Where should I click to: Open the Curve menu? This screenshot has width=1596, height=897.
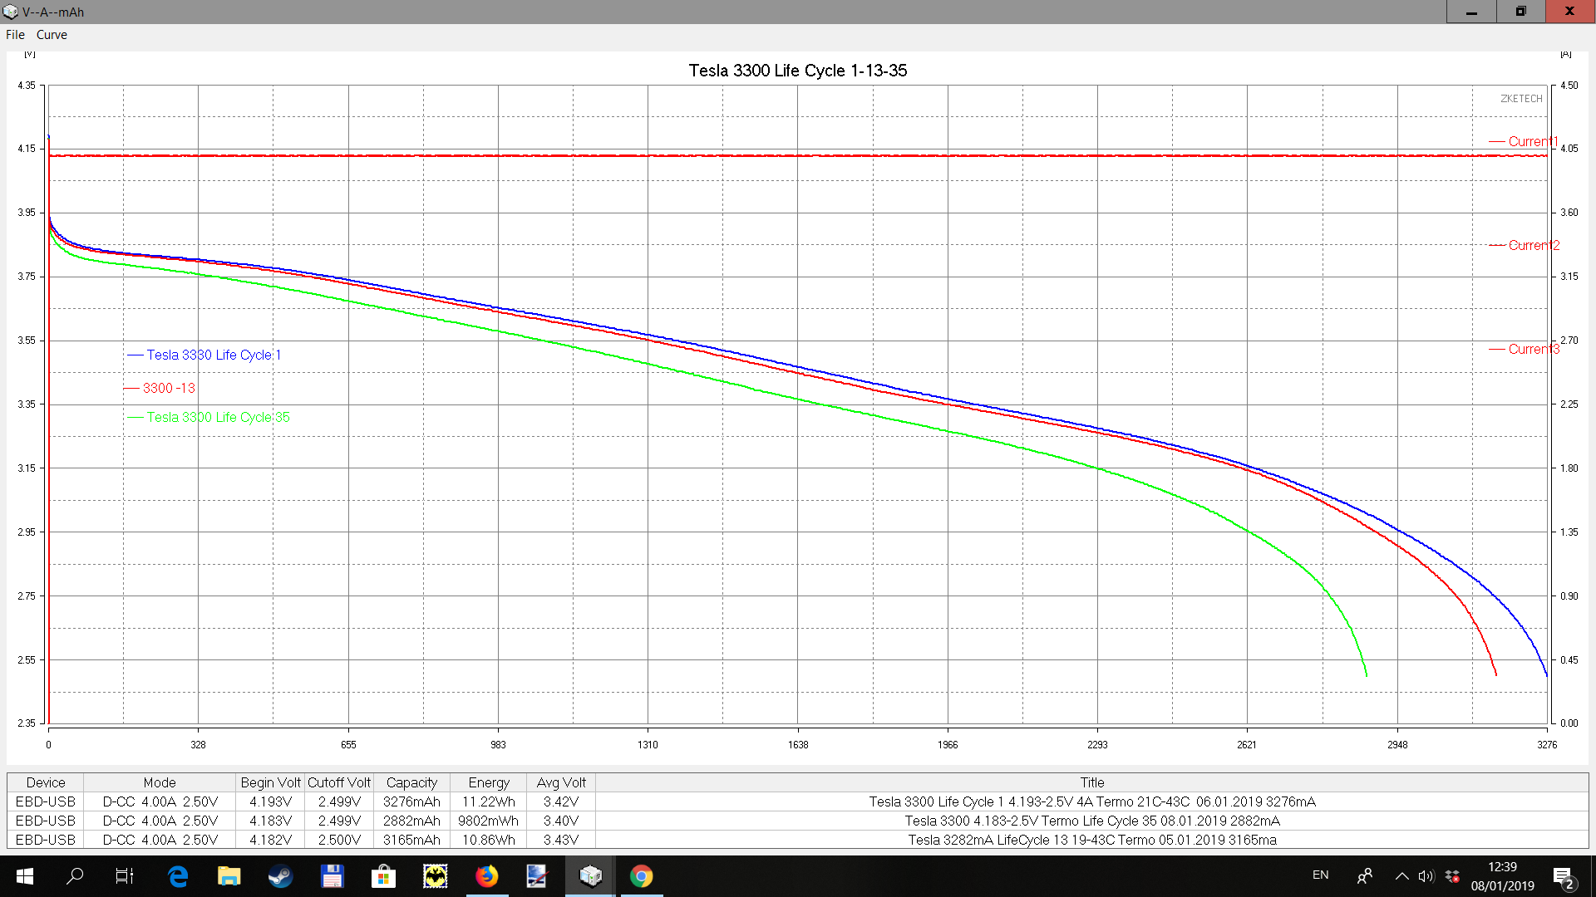point(52,35)
